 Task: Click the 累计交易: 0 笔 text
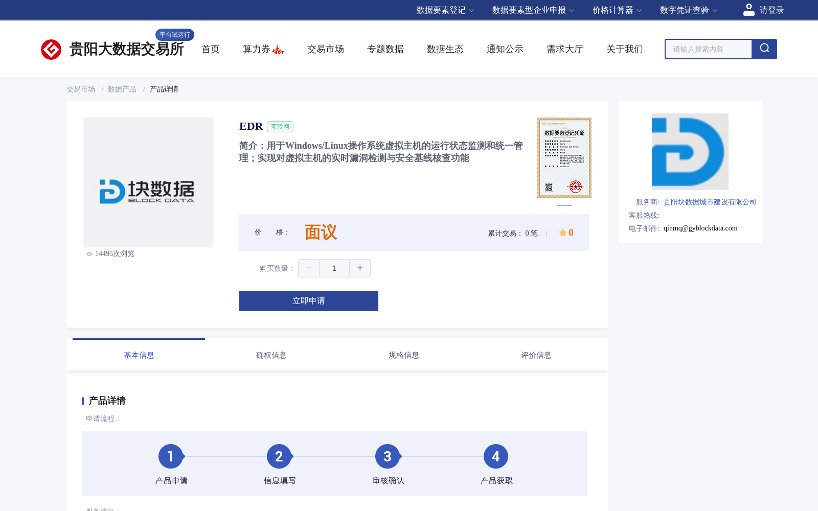click(513, 233)
